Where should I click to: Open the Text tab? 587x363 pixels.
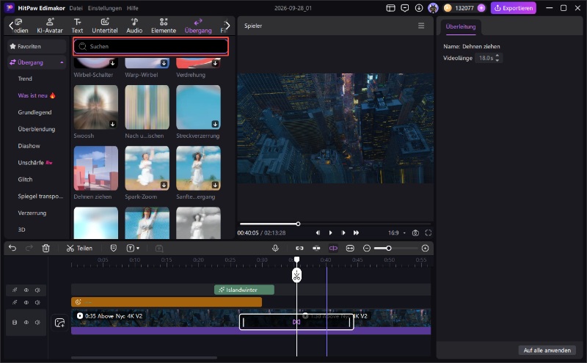[x=77, y=26]
